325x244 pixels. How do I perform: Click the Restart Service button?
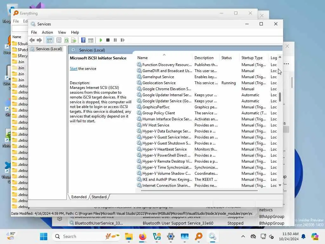tap(123, 40)
